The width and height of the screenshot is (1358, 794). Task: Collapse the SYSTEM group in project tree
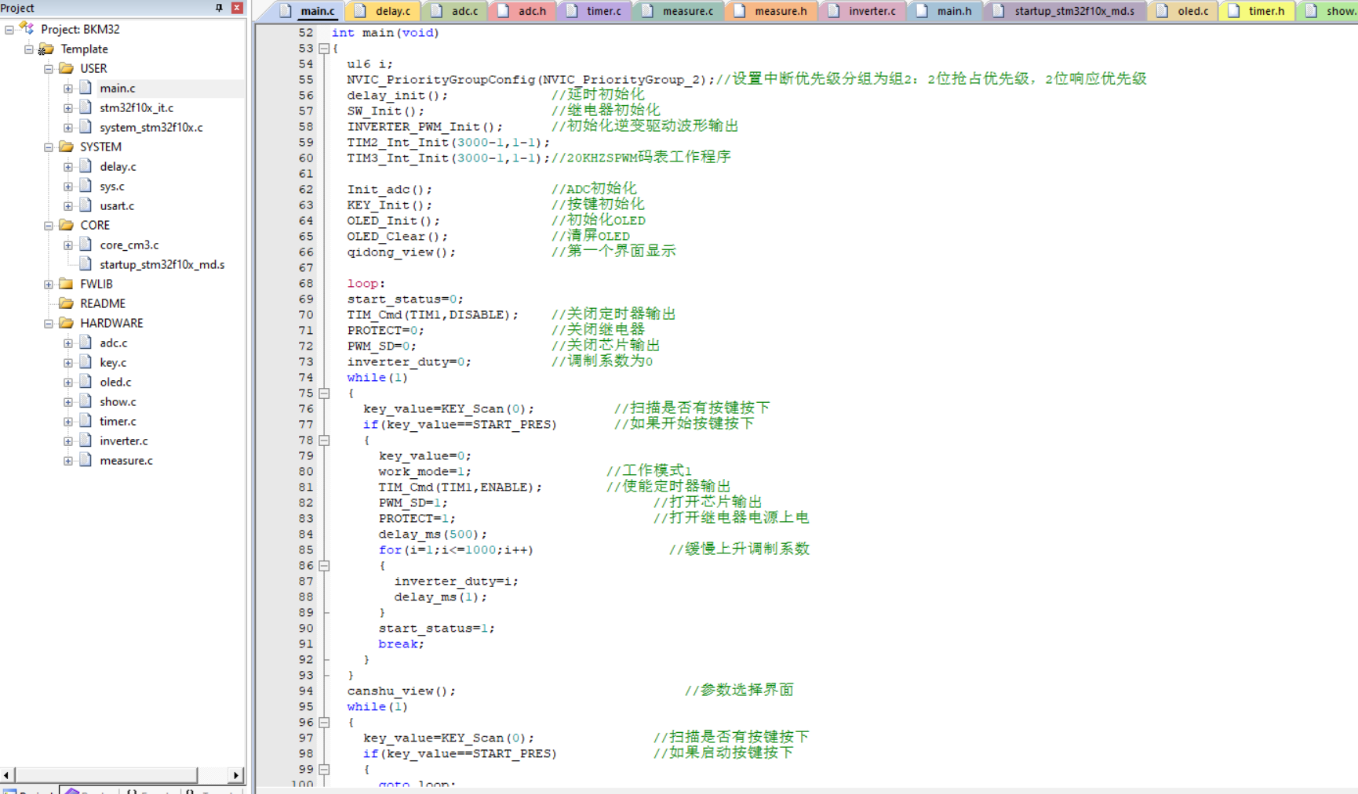pyautogui.click(x=49, y=147)
